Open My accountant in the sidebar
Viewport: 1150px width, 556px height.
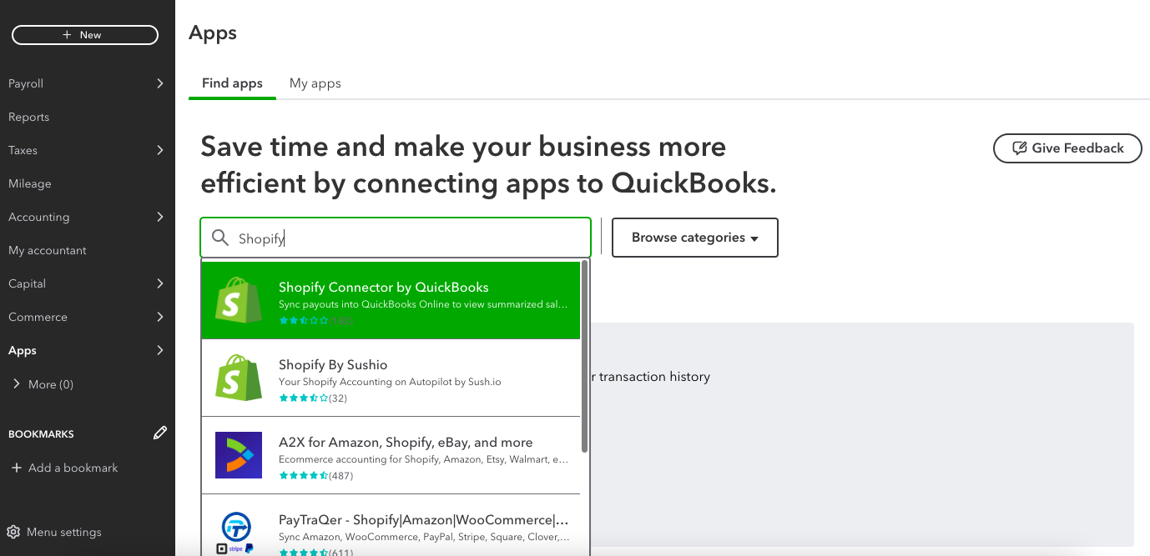tap(48, 250)
